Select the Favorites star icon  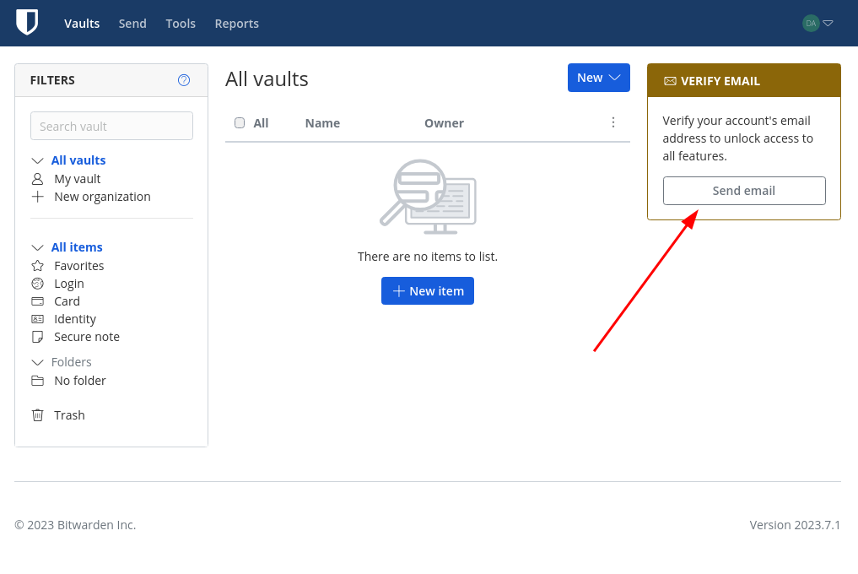[37, 266]
